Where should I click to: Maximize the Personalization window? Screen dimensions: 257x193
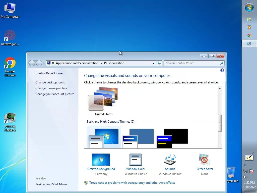tap(212, 56)
